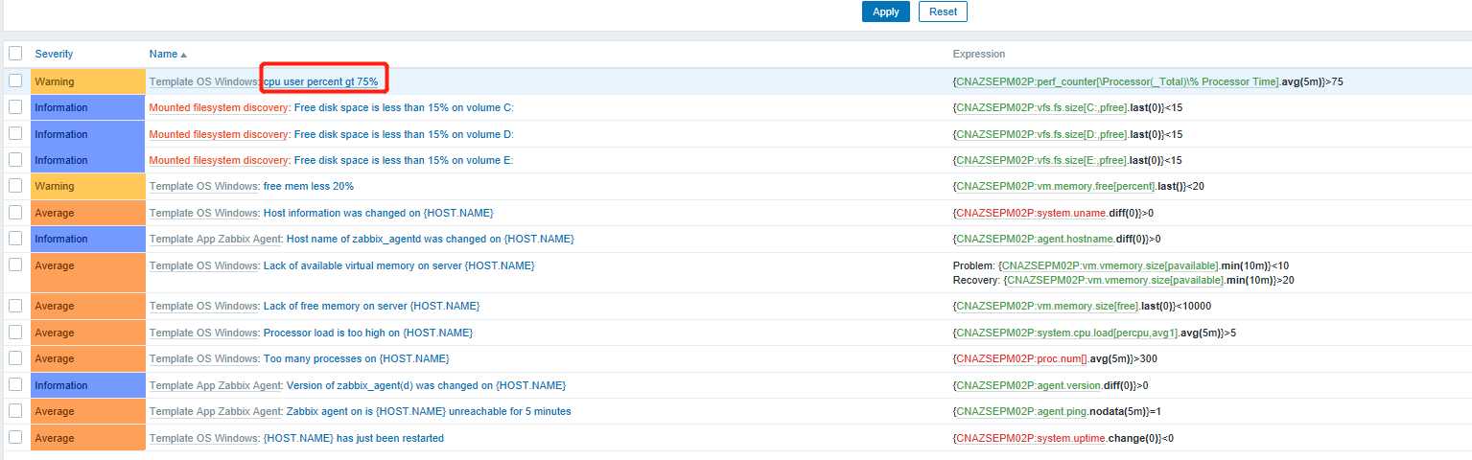Follow Mounted filesystem discovery link on volume E: row
Image resolution: width=1472 pixels, height=460 pixels.
click(x=218, y=160)
